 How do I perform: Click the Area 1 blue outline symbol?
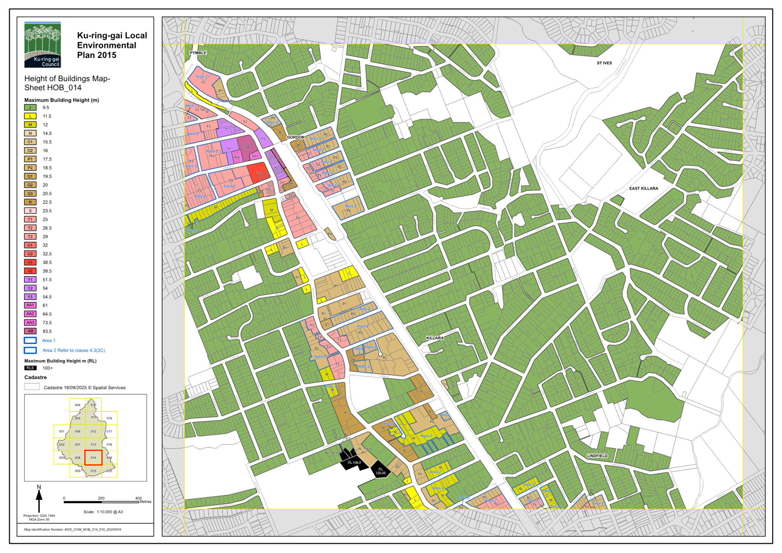[x=30, y=341]
